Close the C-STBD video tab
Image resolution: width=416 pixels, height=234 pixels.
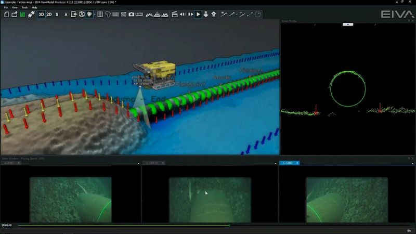[297, 163]
